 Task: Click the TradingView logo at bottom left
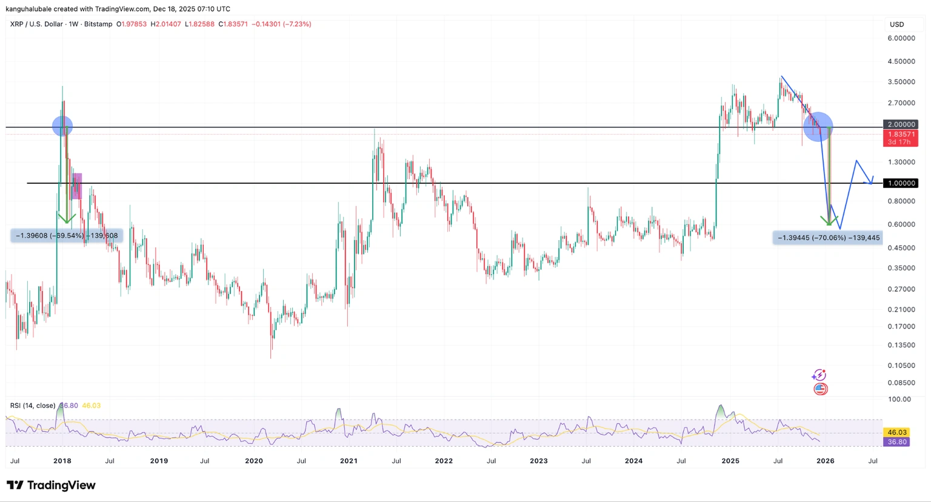[x=52, y=485]
